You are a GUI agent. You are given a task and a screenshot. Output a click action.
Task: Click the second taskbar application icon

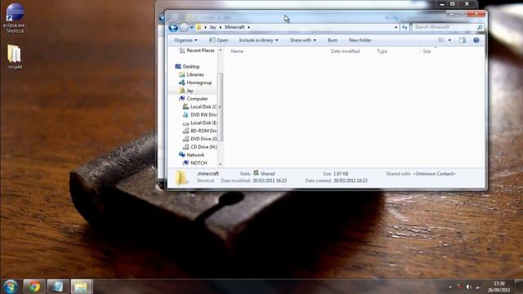pos(57,287)
